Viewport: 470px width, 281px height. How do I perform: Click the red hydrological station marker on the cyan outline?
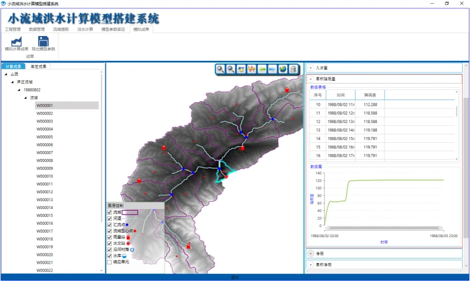click(x=226, y=177)
